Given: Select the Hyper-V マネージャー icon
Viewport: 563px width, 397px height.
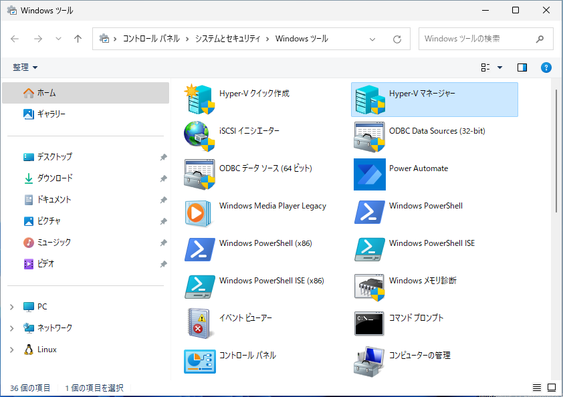Looking at the screenshot, I should click(370, 100).
